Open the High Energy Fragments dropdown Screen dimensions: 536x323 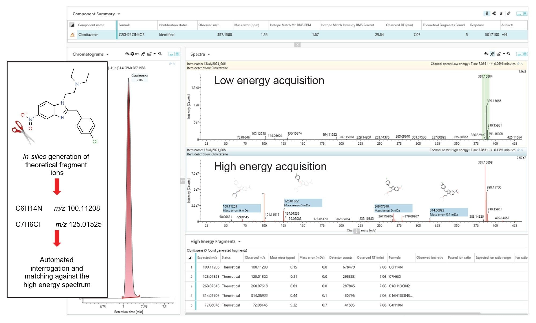239,242
